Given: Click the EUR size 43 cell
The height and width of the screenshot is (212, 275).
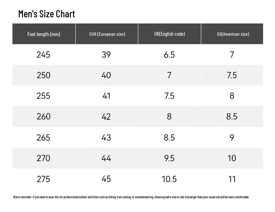Looking at the screenshot, I should [107, 137].
